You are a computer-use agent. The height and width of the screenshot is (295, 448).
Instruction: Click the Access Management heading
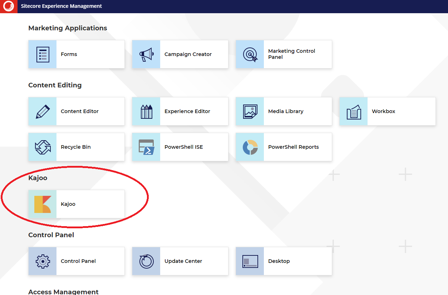click(x=63, y=292)
